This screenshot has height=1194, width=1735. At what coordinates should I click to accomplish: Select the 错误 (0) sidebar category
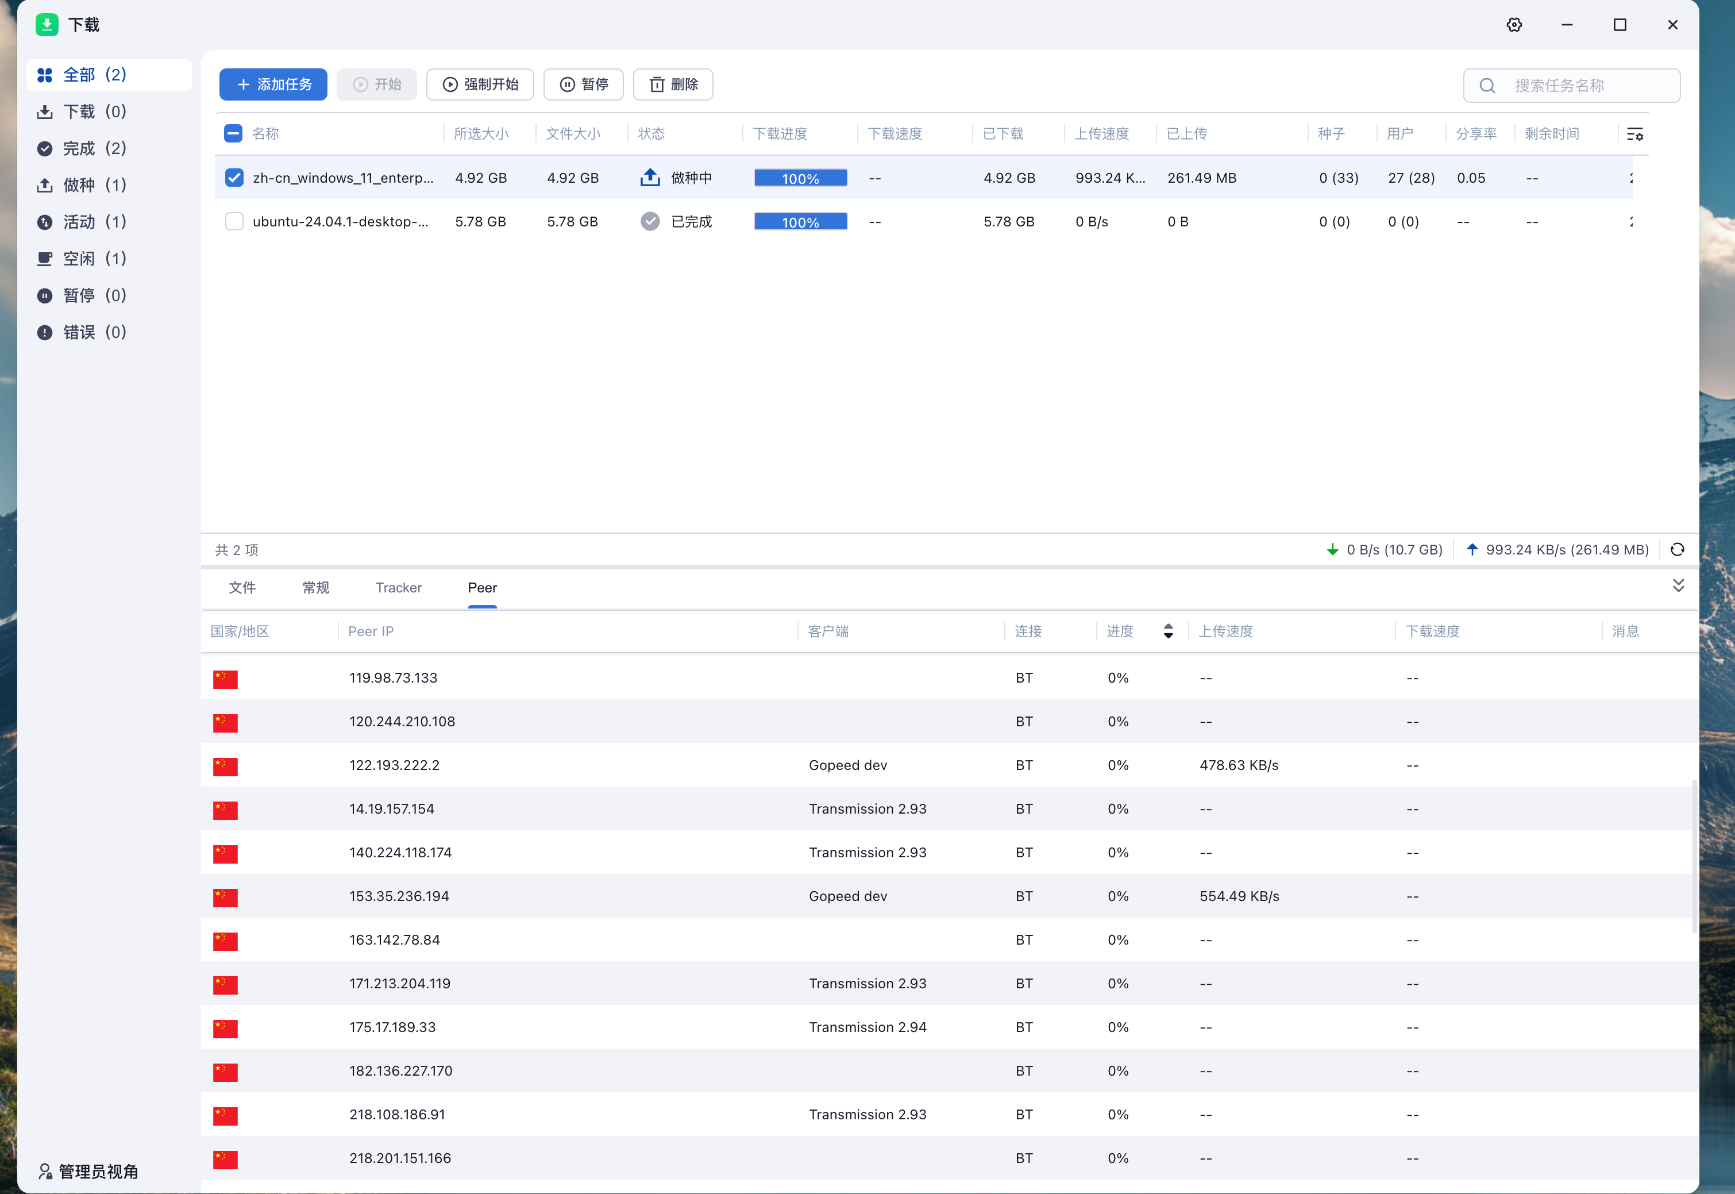click(x=109, y=332)
